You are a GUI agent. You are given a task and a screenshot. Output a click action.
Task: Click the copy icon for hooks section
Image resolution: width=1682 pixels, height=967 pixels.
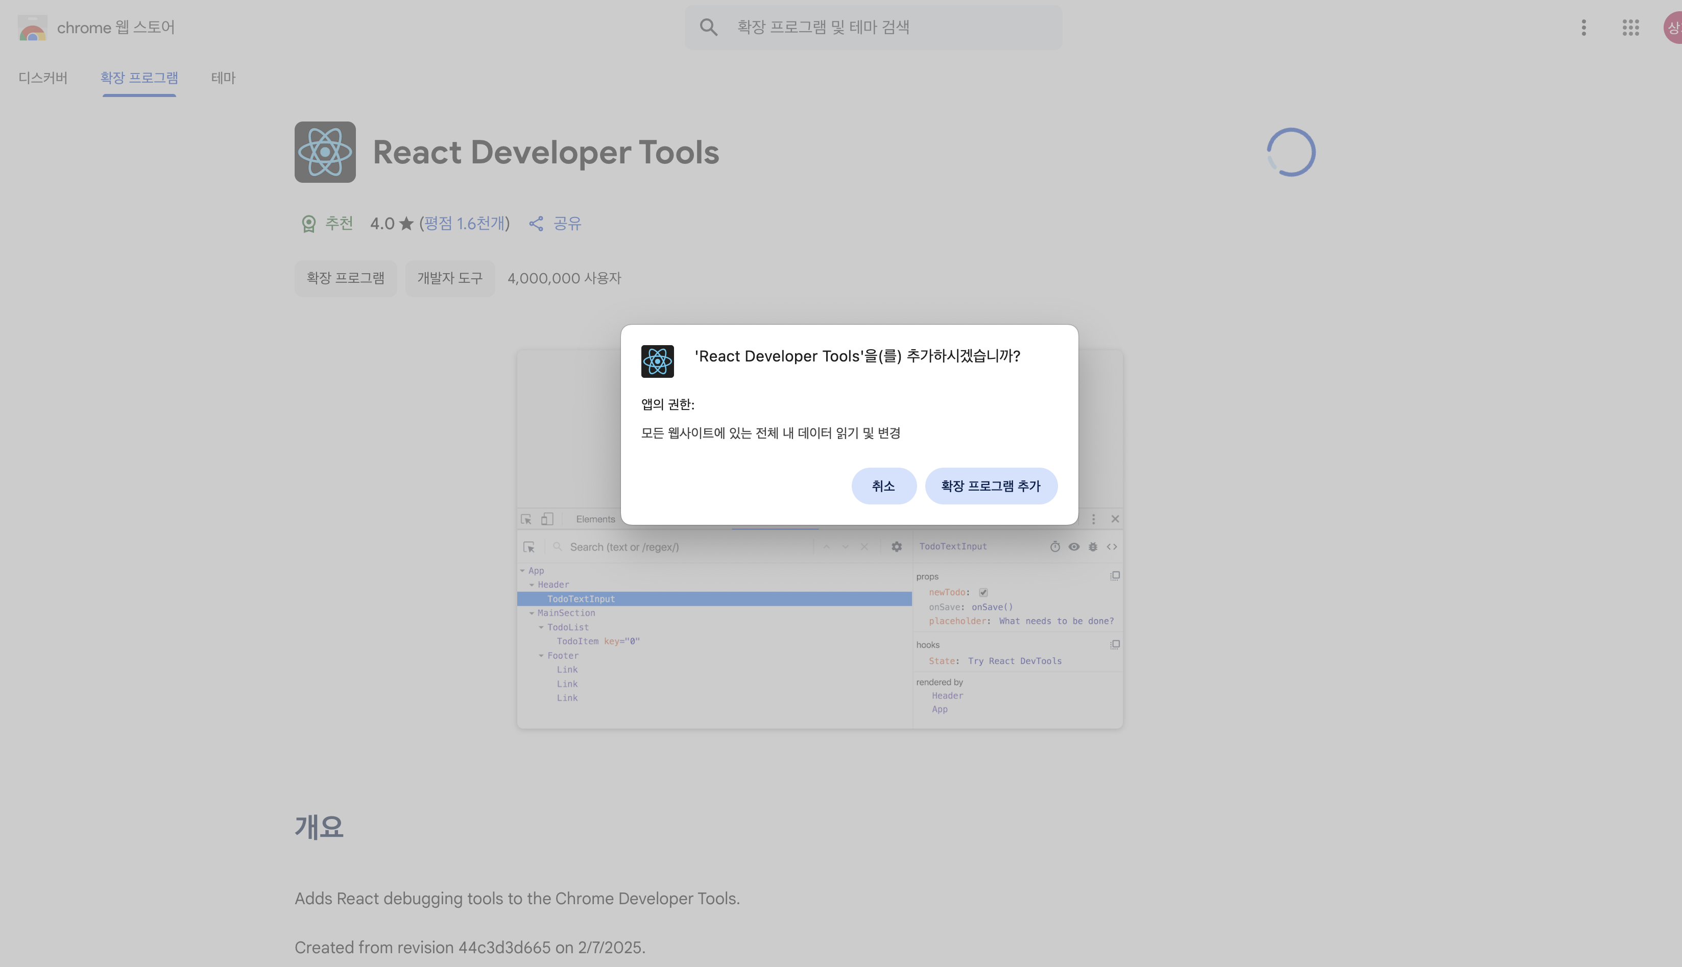click(1115, 644)
